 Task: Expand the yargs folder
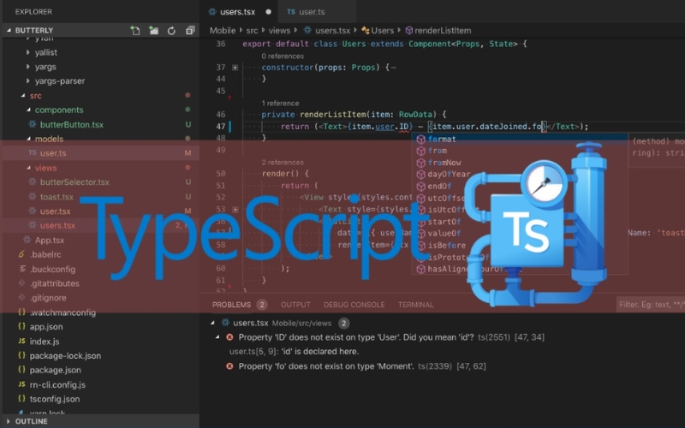28,67
